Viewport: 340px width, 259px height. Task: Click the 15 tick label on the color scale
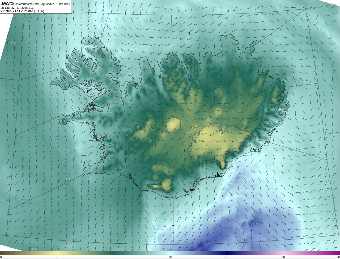click(x=227, y=257)
